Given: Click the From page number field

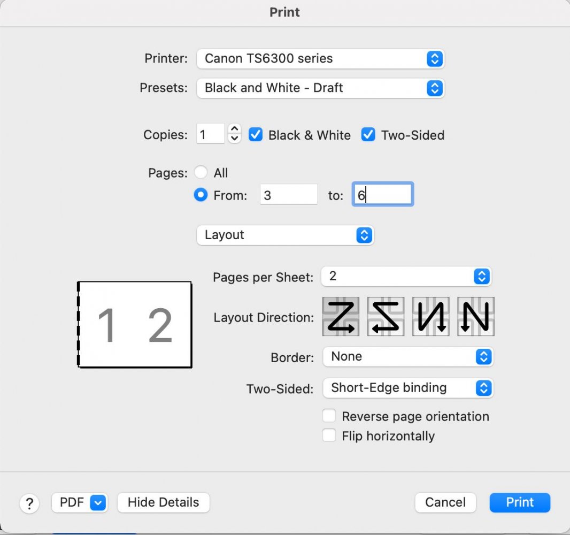Looking at the screenshot, I should tap(289, 195).
